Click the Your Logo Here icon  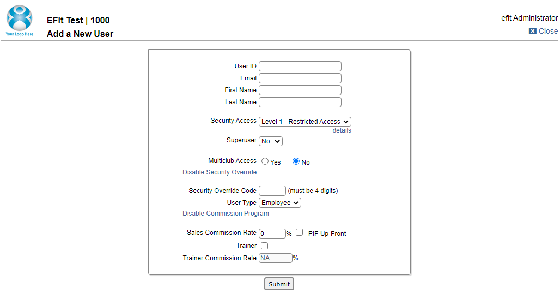(x=19, y=20)
